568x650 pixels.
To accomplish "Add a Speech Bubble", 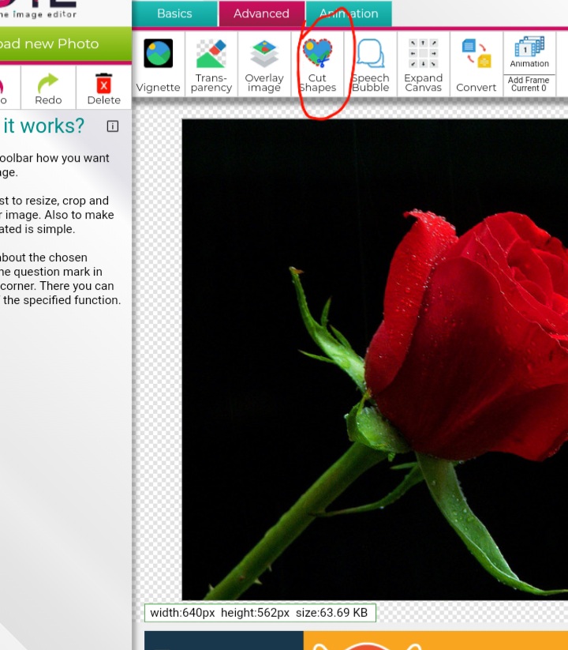I will [x=370, y=54].
